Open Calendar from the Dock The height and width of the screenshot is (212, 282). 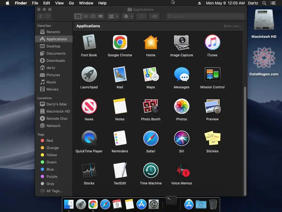117,205
